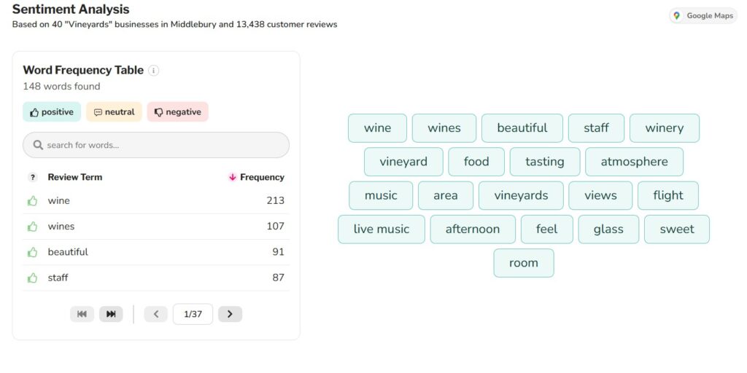Toggle the positive sentiment filter
747x373 pixels.
coord(52,112)
